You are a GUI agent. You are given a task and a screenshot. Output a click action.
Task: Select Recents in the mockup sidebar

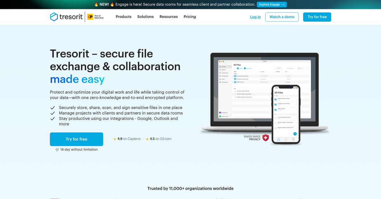222,69
